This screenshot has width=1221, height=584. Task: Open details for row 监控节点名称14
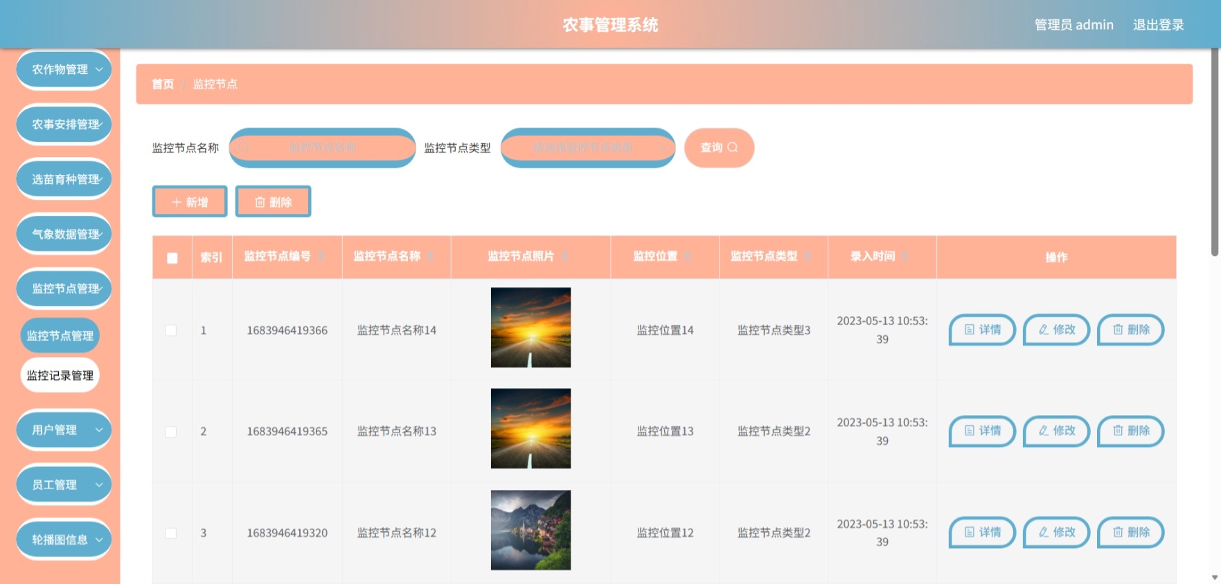[x=982, y=329]
